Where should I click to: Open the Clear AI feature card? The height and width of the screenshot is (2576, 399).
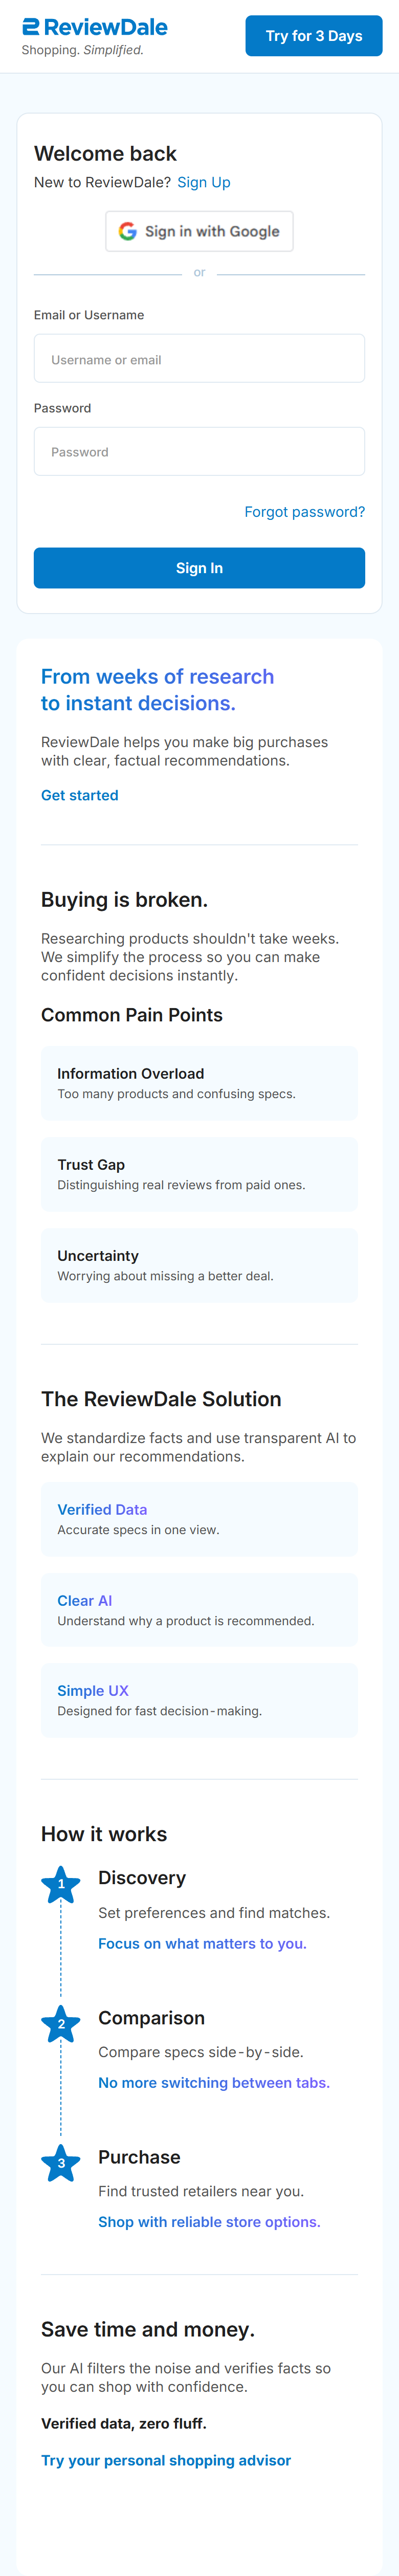(199, 1610)
